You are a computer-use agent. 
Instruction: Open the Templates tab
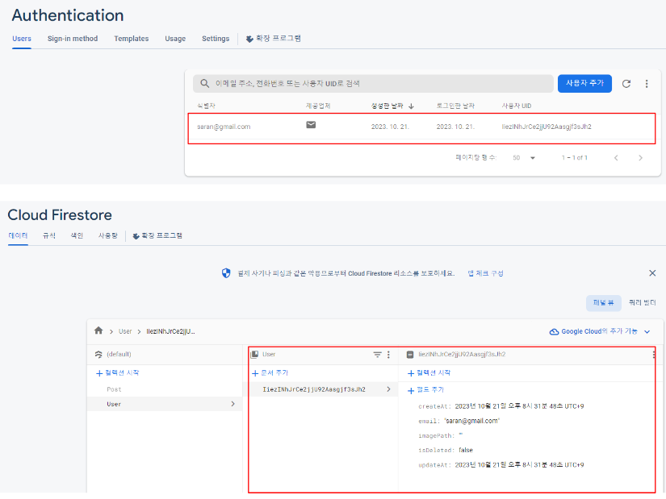[x=132, y=39]
